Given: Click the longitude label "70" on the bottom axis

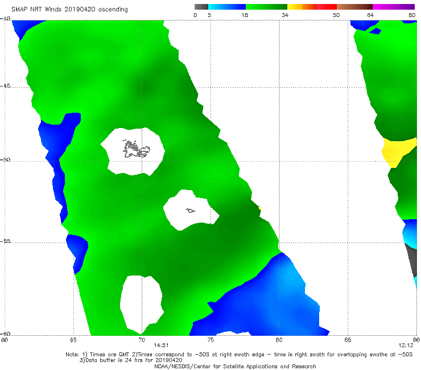Looking at the screenshot, I should [142, 340].
